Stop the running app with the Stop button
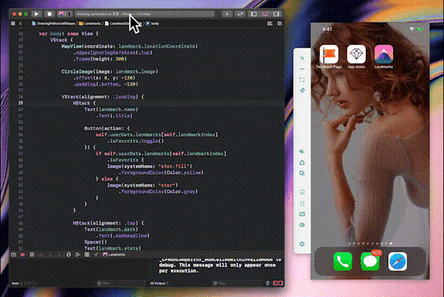Image resolution: width=444 pixels, height=297 pixels. 49,14
